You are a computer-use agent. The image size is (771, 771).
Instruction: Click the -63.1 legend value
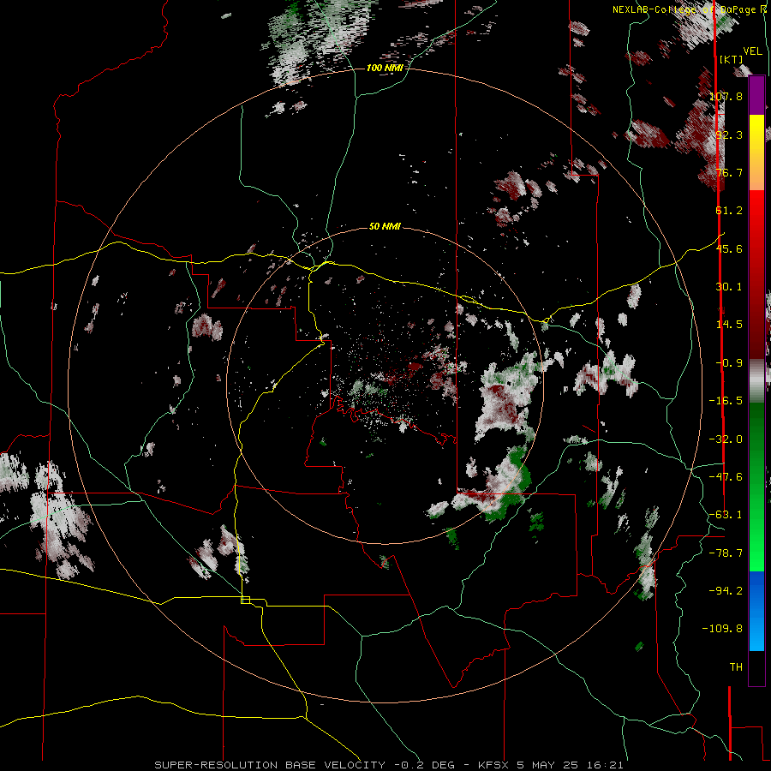tap(726, 515)
